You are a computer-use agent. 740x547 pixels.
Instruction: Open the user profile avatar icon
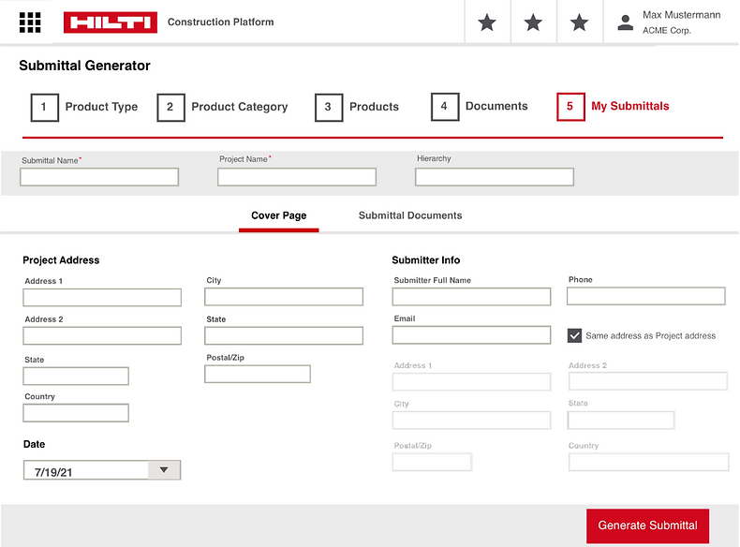pyautogui.click(x=626, y=22)
